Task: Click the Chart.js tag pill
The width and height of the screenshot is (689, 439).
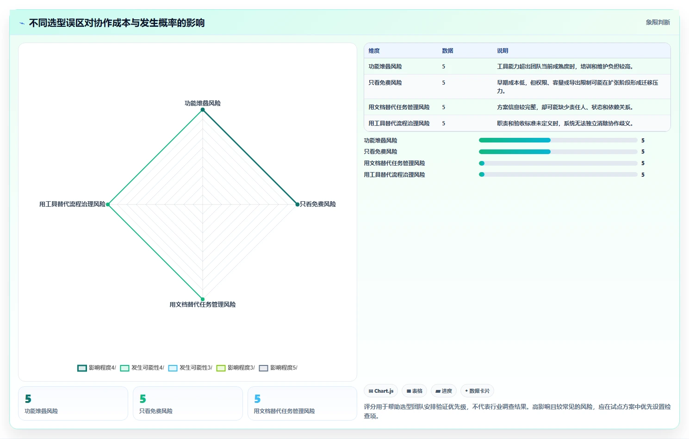Action: click(381, 391)
